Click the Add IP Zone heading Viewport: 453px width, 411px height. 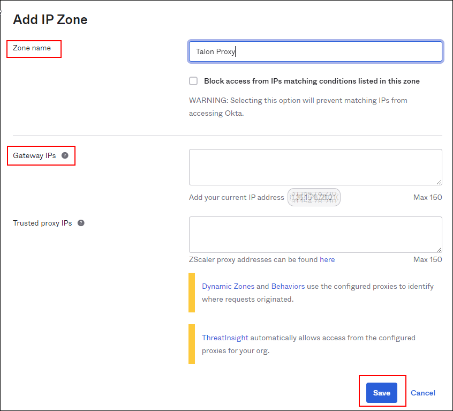50,20
